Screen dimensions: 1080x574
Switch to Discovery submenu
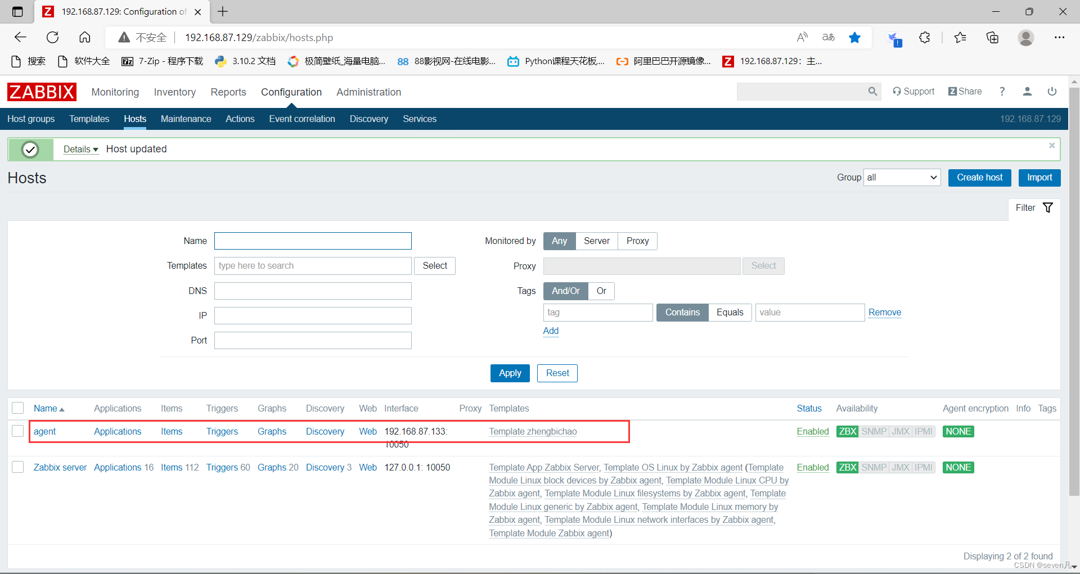[369, 119]
